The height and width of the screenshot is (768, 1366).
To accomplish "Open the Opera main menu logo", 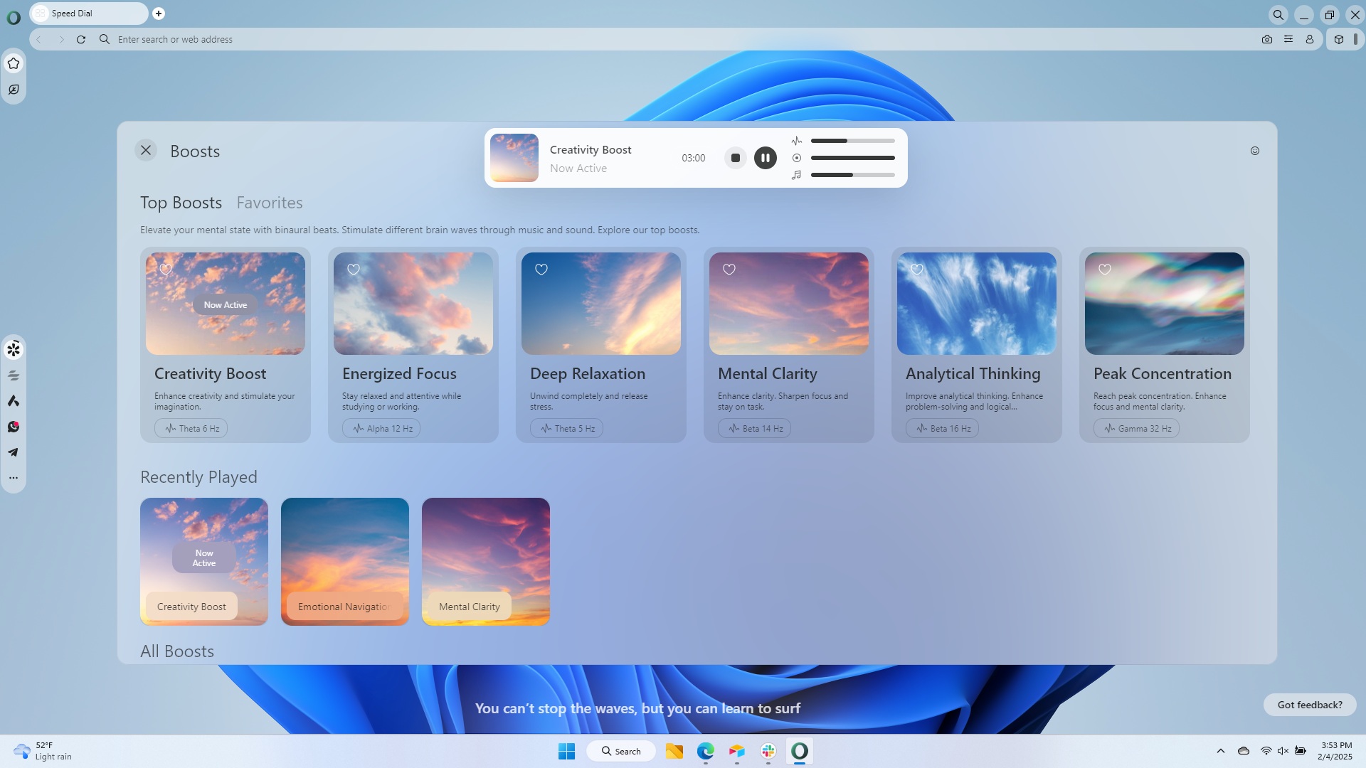I will [14, 17].
